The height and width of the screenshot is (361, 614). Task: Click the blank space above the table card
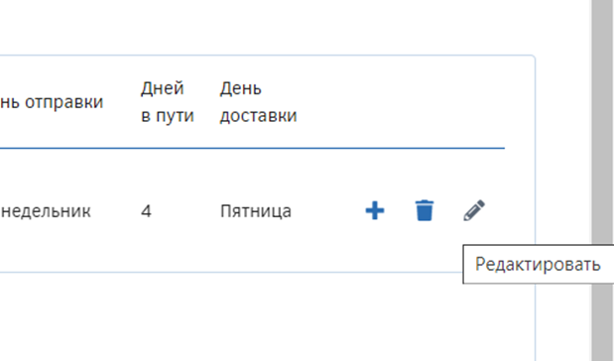pos(266,28)
